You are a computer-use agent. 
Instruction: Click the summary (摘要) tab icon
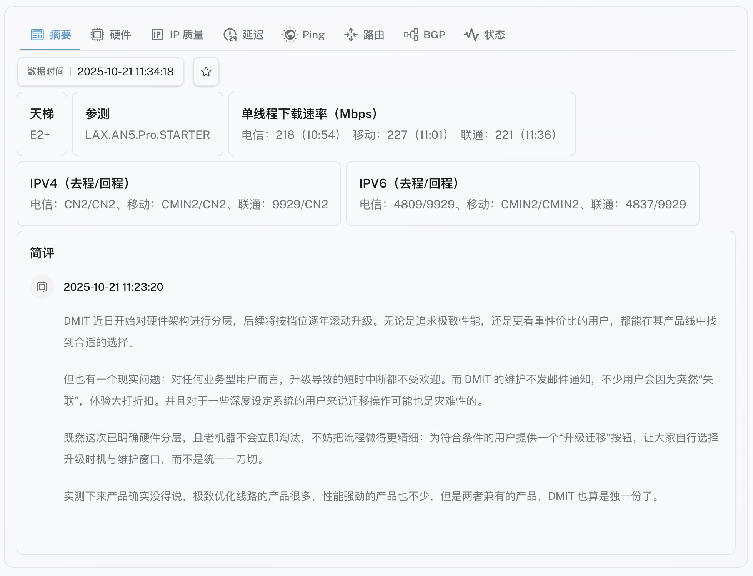pos(37,35)
